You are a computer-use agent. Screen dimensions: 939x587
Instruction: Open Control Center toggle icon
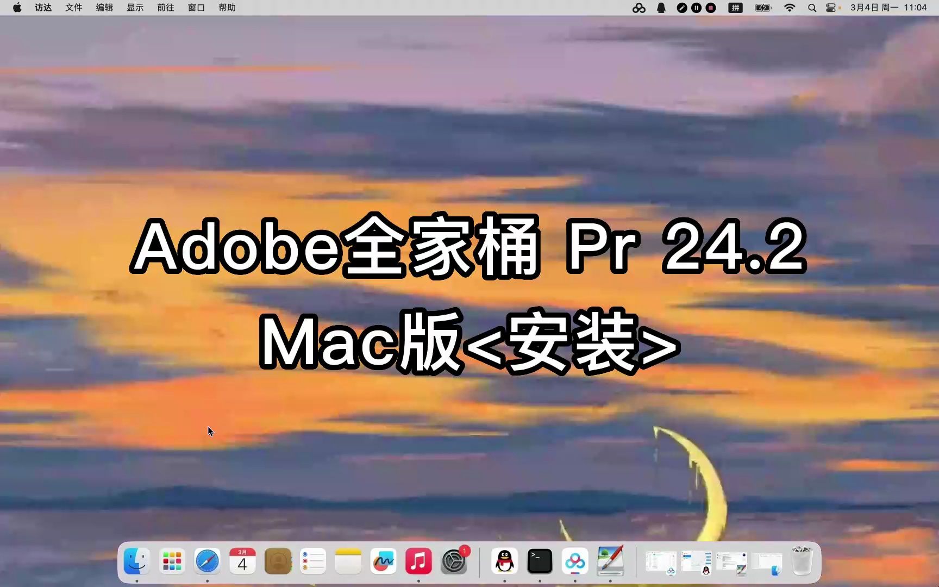pyautogui.click(x=831, y=8)
